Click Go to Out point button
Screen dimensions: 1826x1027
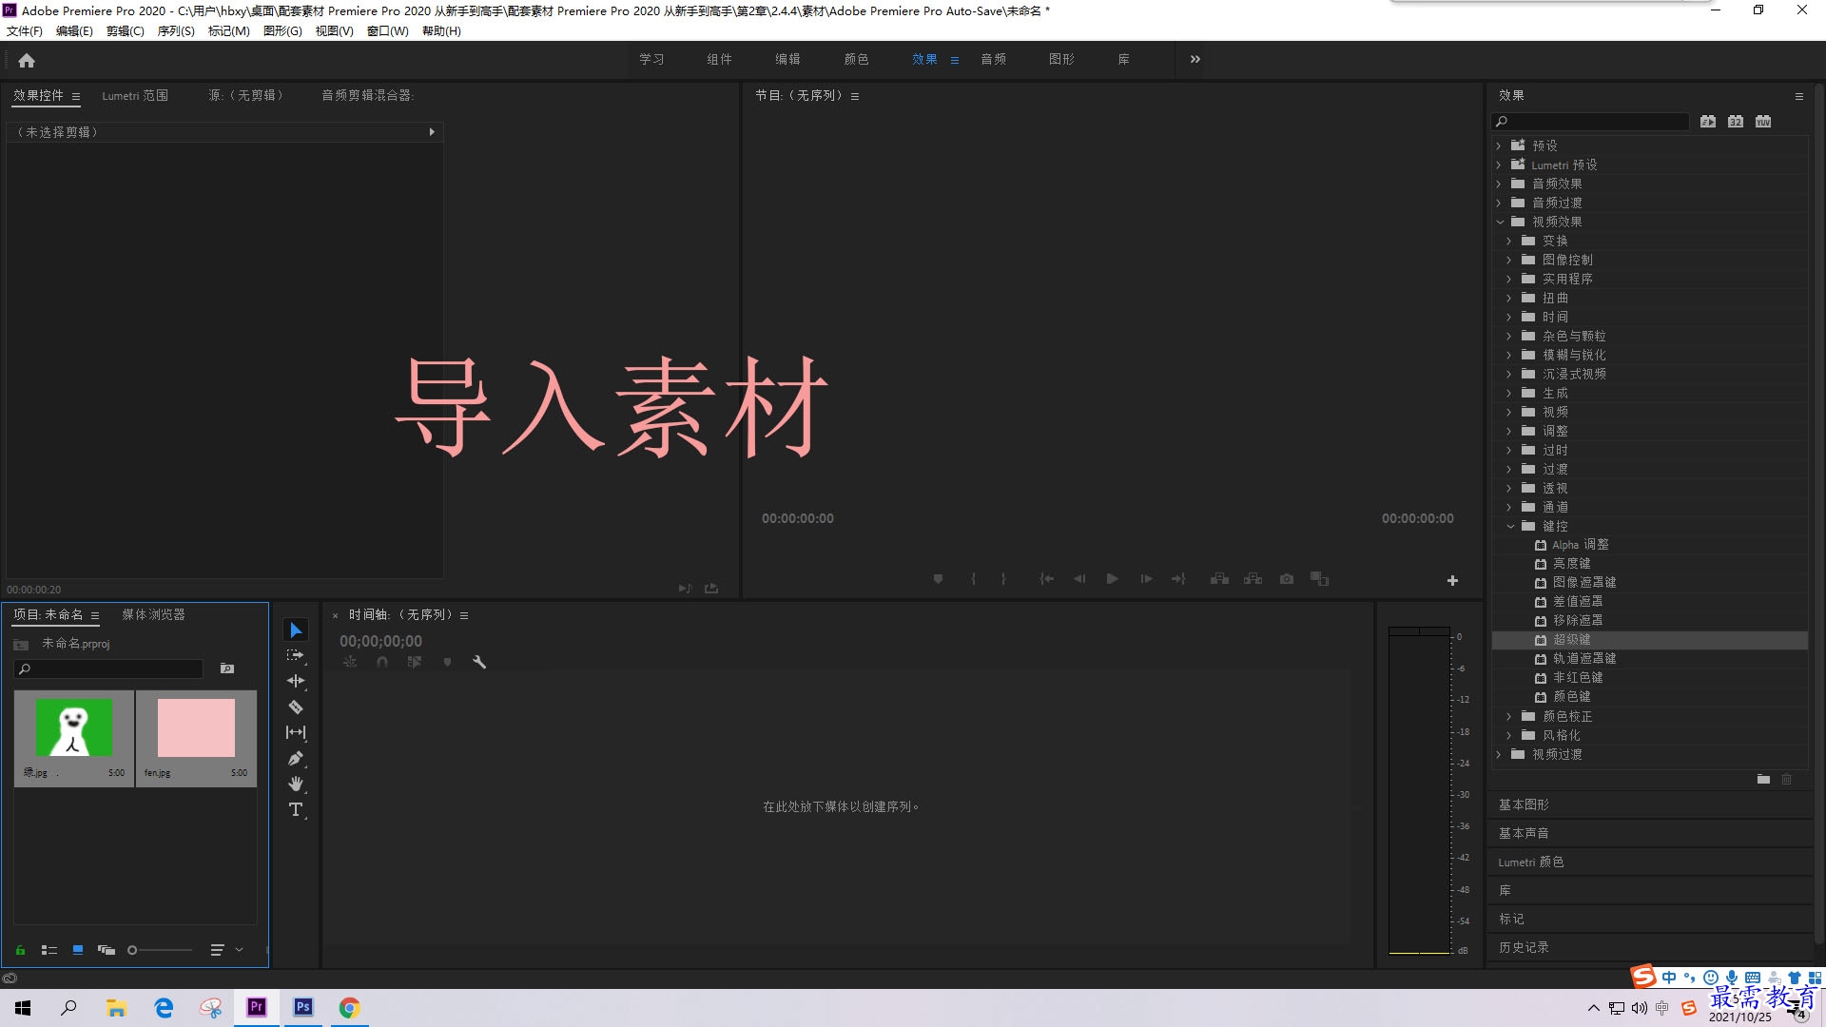pos(1178,579)
